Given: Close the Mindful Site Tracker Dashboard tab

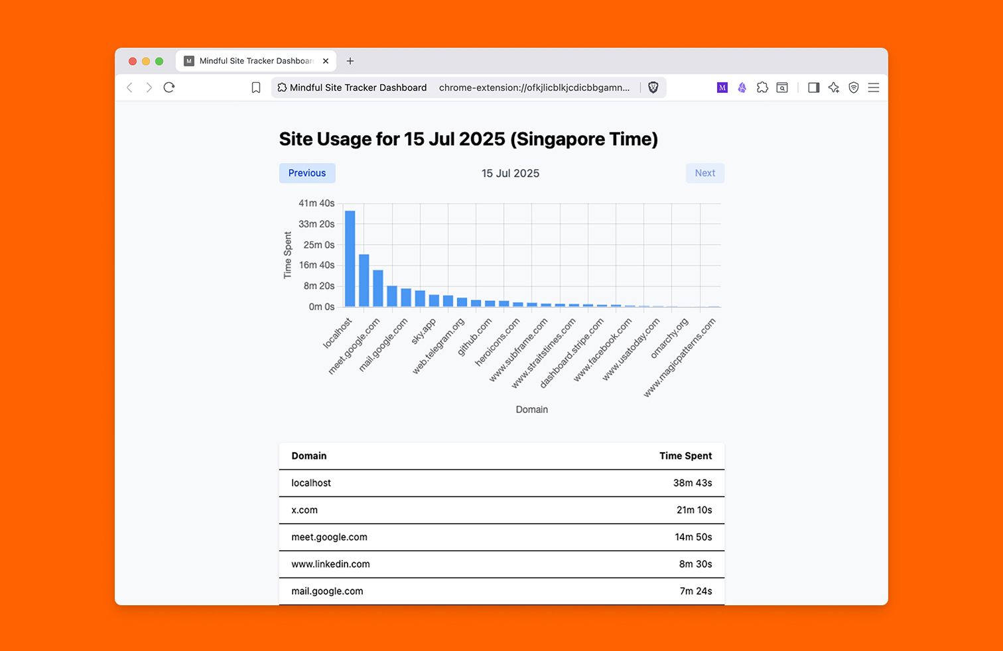Looking at the screenshot, I should (326, 61).
